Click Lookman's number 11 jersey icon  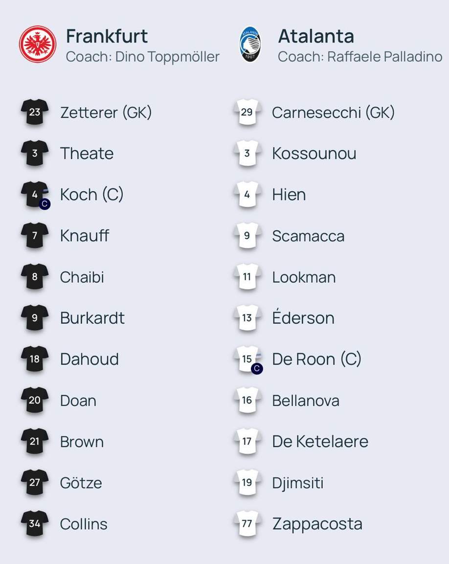[x=247, y=277]
